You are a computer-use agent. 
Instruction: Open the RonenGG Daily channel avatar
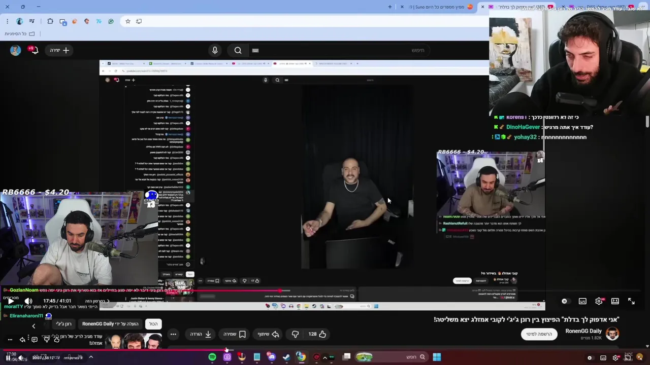(x=612, y=334)
